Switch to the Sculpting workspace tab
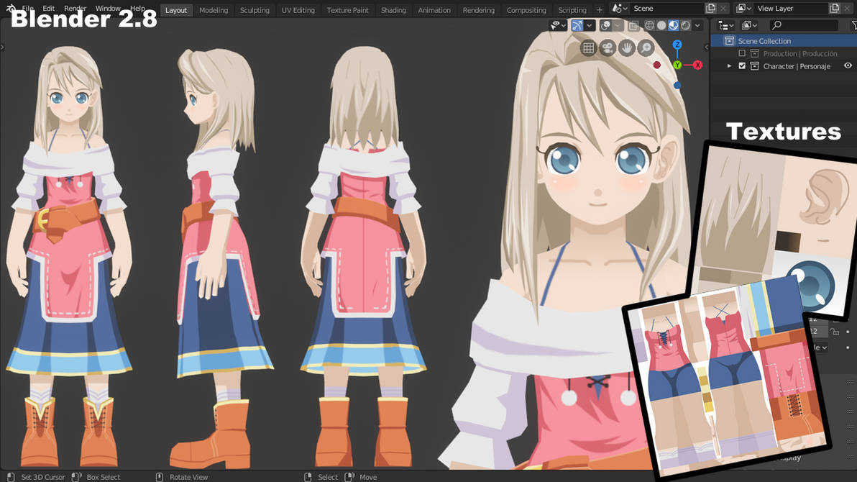Screen dimensions: 857x482 [x=255, y=10]
